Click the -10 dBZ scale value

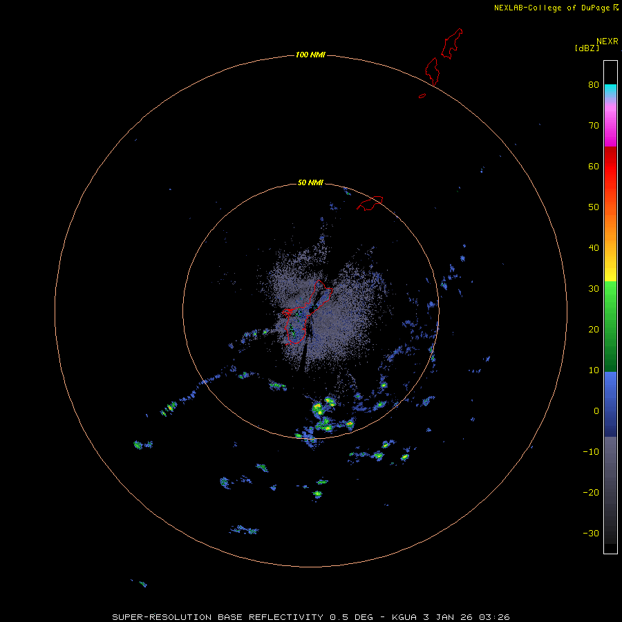click(591, 451)
